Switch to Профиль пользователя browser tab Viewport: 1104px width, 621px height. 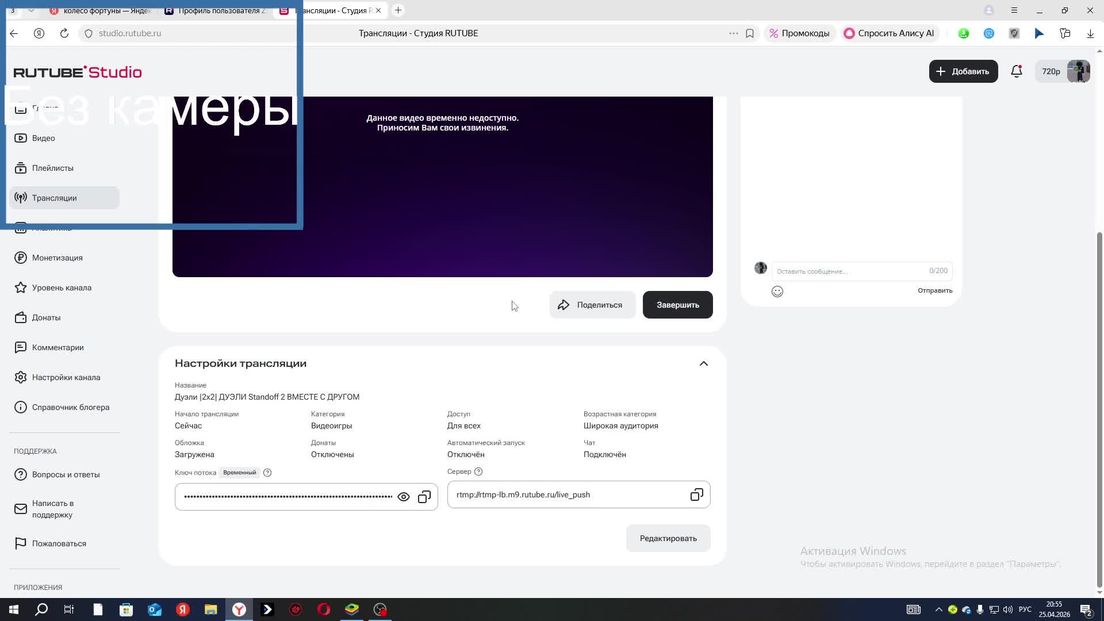[x=216, y=10]
